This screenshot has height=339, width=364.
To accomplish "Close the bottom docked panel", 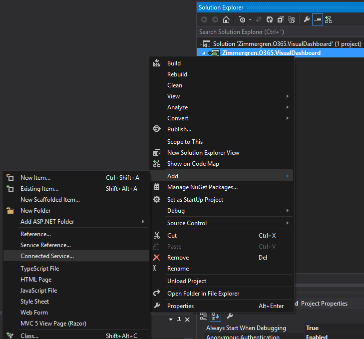I will point(187,320).
